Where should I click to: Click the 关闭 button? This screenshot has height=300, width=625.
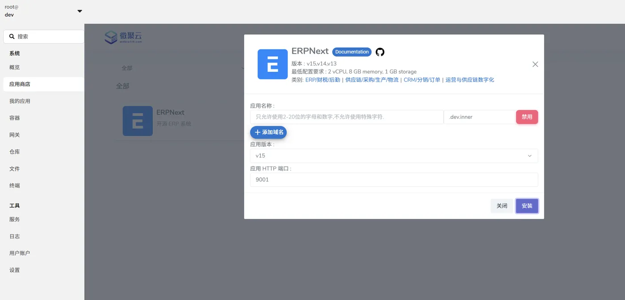tap(502, 206)
